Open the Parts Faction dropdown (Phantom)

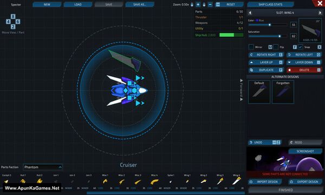(x=43, y=167)
